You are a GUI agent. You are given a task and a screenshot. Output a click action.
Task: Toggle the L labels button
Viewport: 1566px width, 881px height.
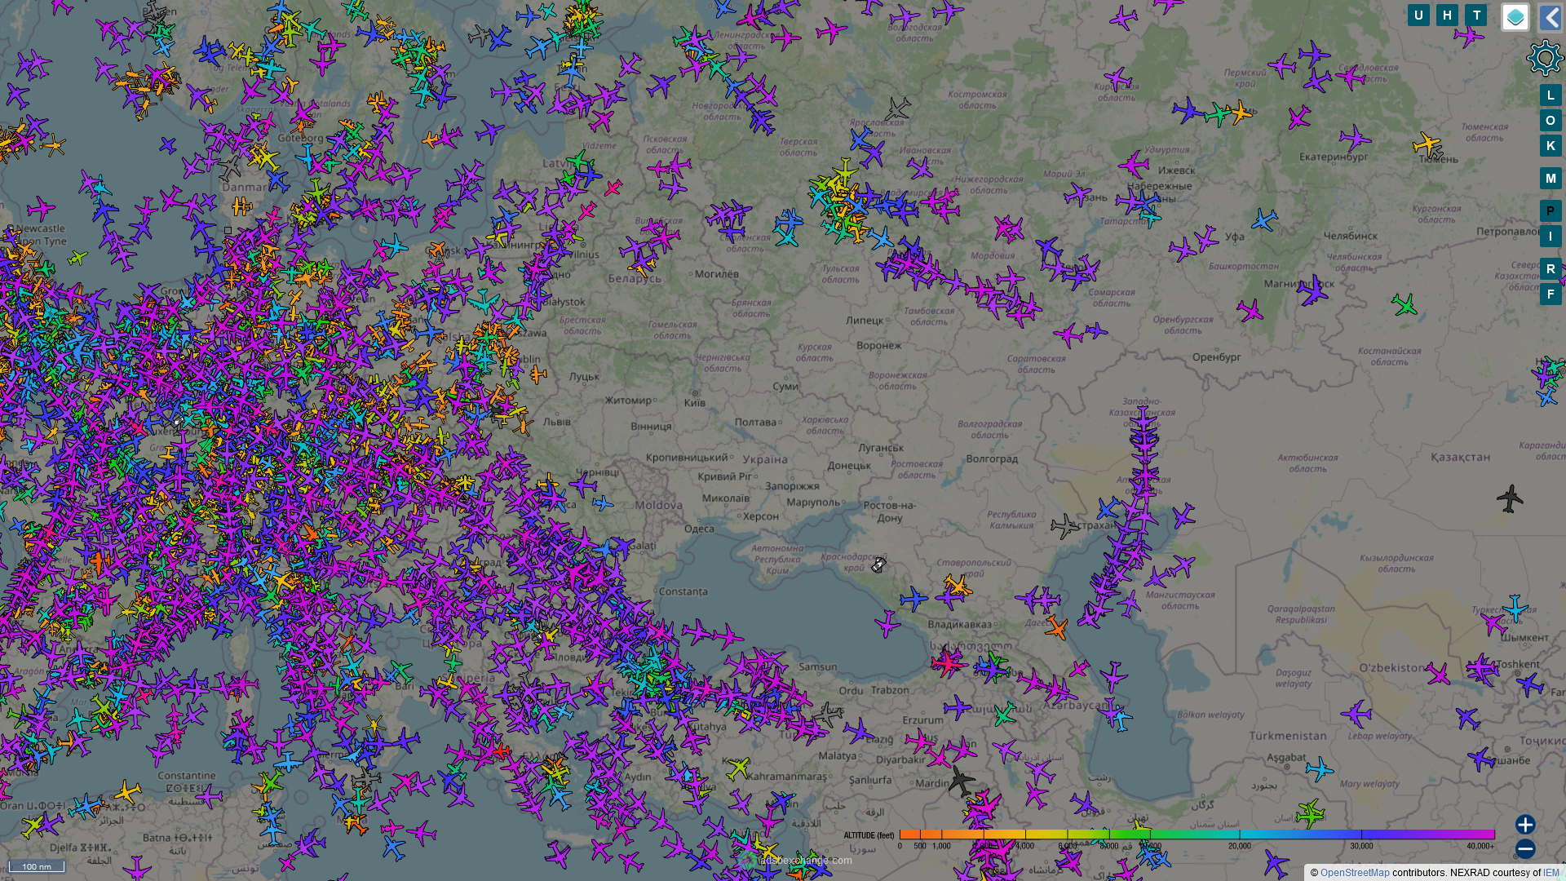1551,95
